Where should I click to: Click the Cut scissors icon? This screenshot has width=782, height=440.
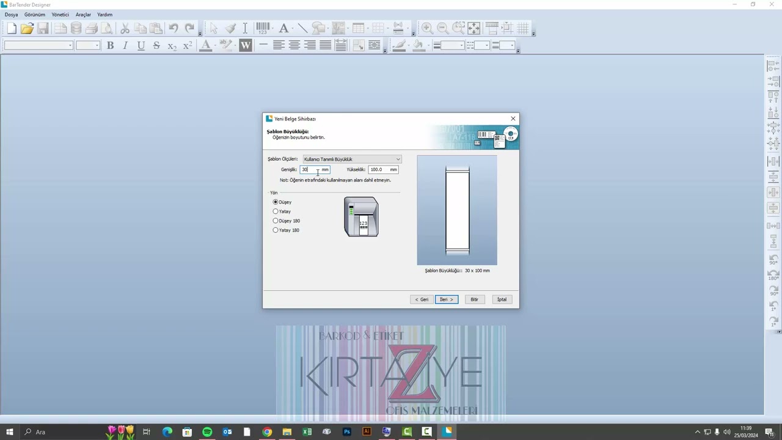(x=125, y=28)
